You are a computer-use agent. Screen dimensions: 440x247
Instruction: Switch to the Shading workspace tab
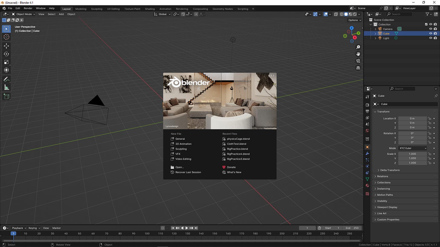pyautogui.click(x=150, y=9)
